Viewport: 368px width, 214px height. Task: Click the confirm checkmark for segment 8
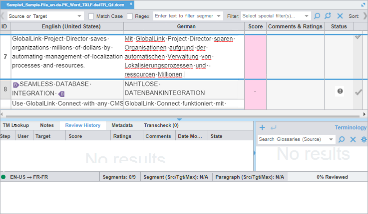click(x=358, y=92)
